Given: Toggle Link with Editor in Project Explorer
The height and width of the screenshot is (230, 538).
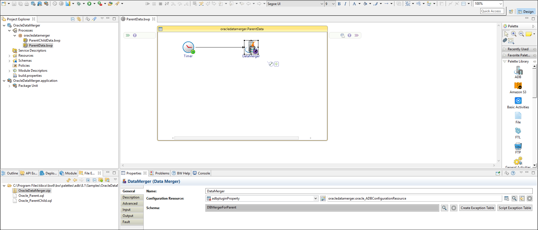Looking at the screenshot, I should (x=79, y=19).
